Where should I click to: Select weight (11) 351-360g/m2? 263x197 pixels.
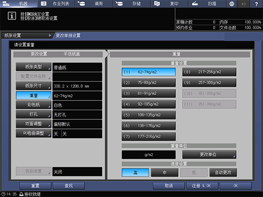(x=209, y=104)
